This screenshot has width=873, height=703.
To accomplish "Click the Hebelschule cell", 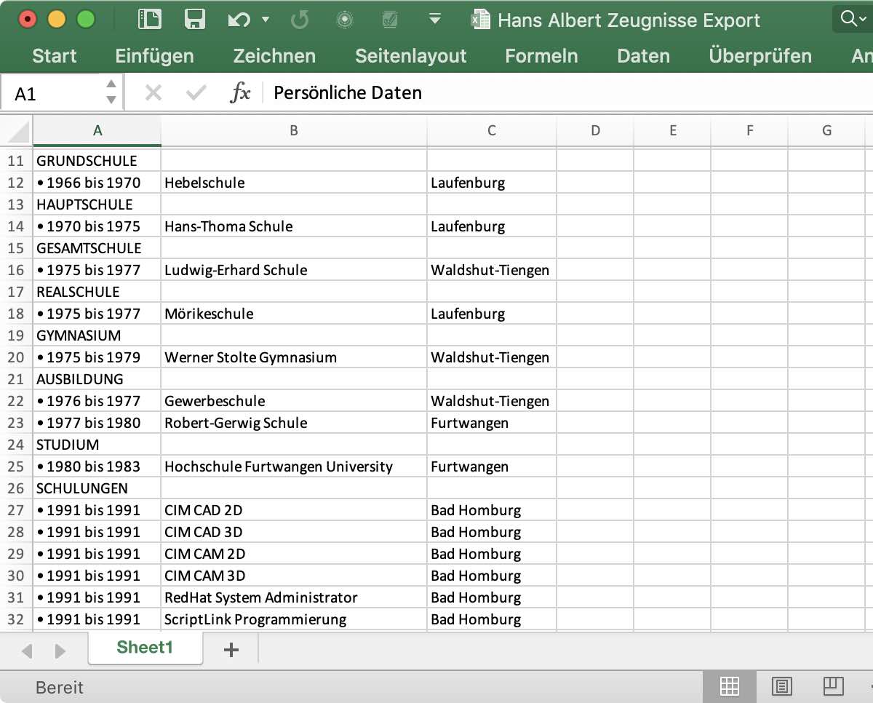I will [294, 183].
